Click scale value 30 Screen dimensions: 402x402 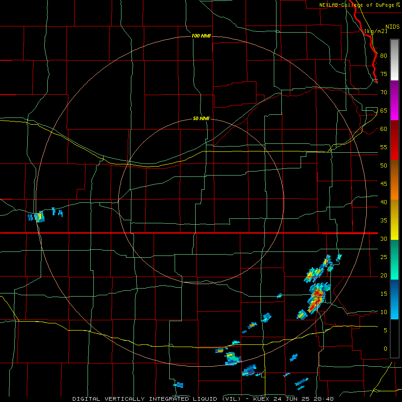(x=384, y=239)
